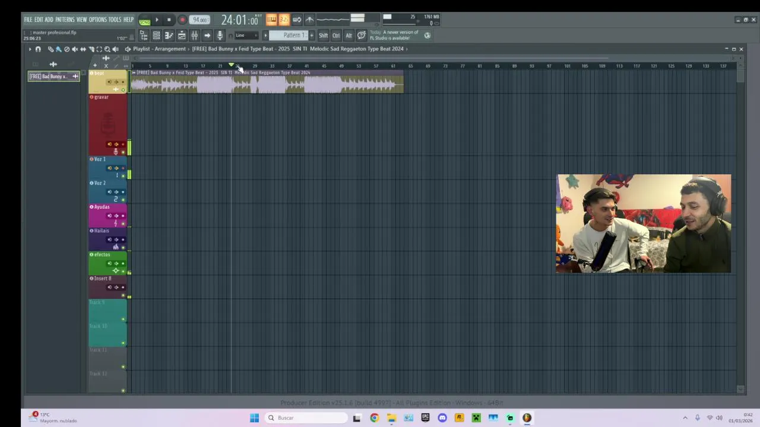The height and width of the screenshot is (427, 760).
Task: Select the Slip tool in playlist toolbar
Action: click(83, 49)
